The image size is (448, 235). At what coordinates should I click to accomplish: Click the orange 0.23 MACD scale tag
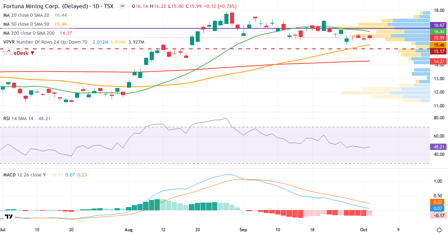[x=437, y=202]
